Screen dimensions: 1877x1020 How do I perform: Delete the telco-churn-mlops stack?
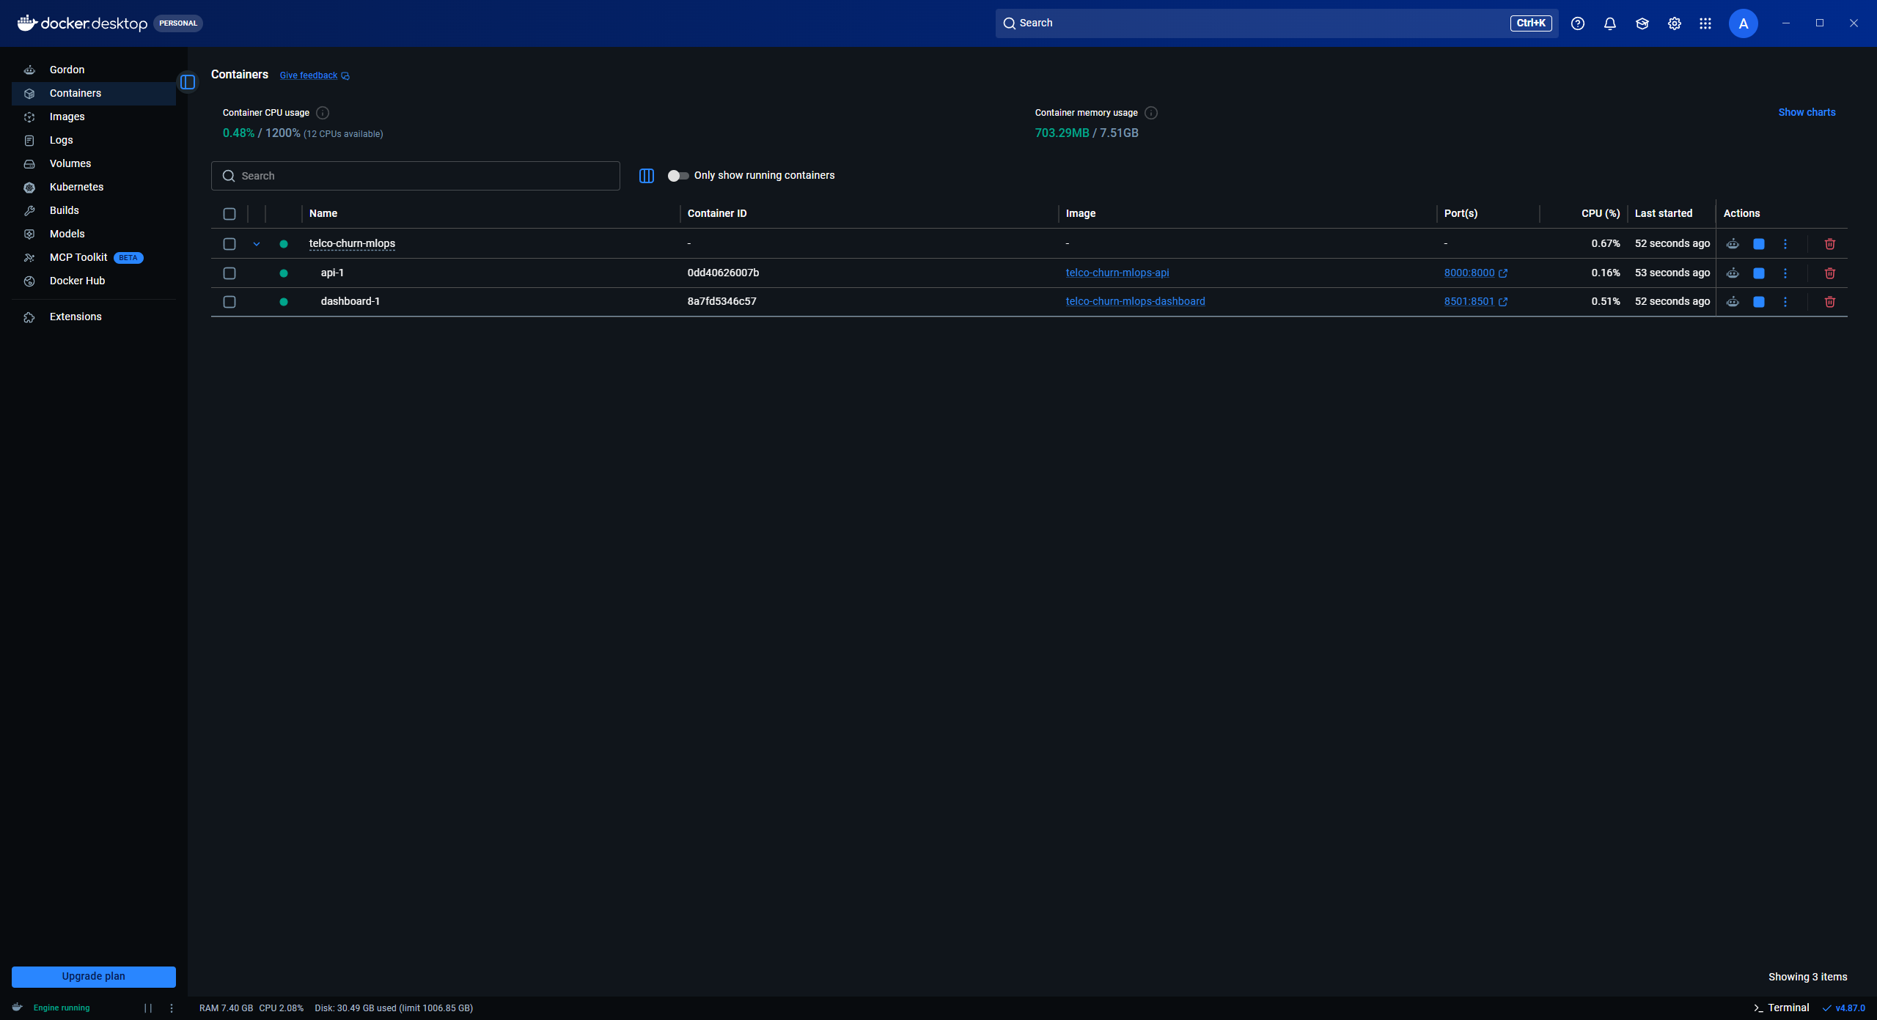(1830, 244)
